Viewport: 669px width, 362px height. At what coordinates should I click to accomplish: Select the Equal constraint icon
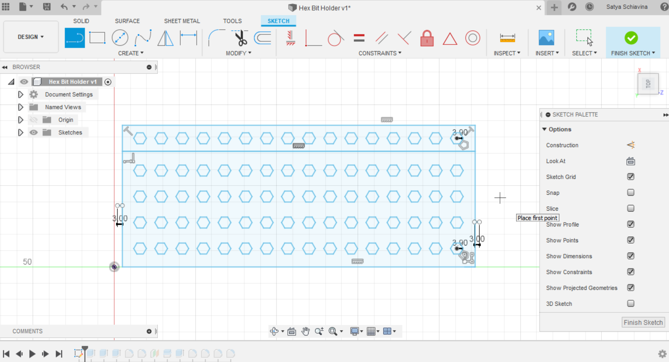[359, 38]
